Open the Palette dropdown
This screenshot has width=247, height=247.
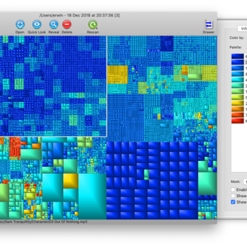(x=246, y=47)
